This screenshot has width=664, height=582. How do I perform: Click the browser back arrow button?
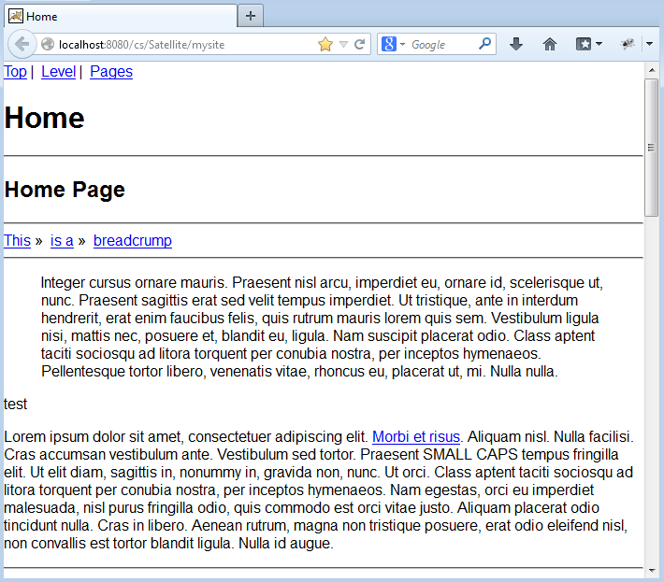tap(22, 44)
